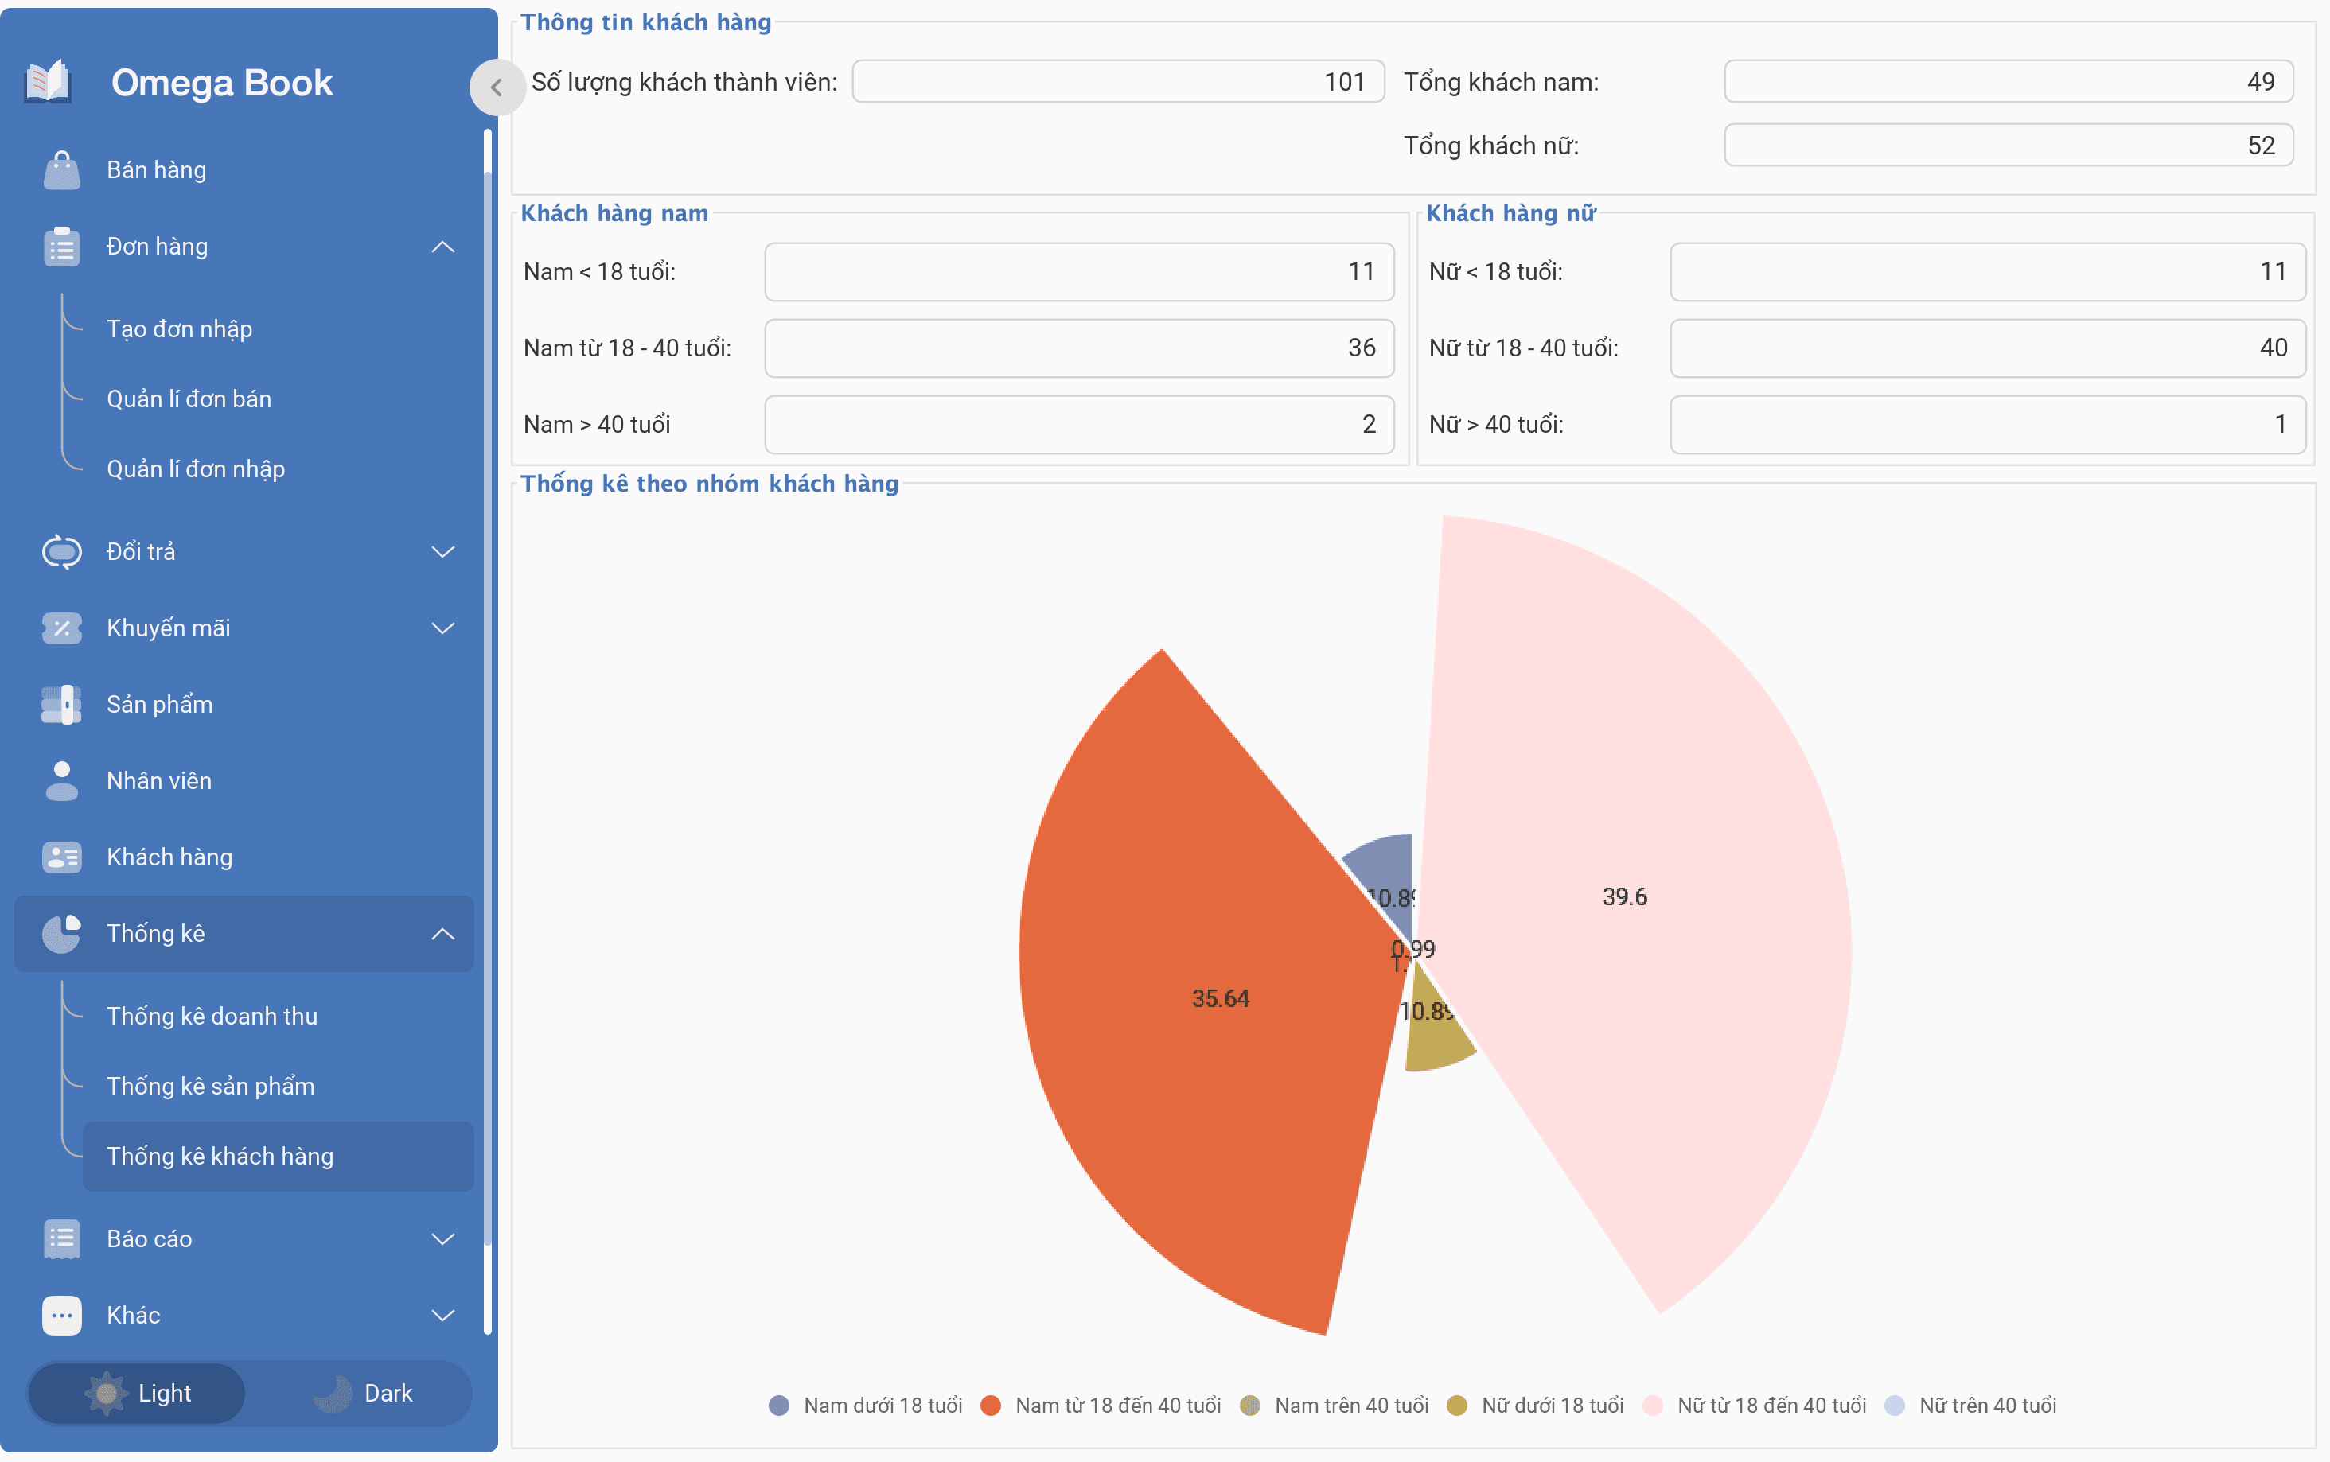Switch to Light theme
Image resolution: width=2330 pixels, height=1462 pixels.
[x=136, y=1394]
